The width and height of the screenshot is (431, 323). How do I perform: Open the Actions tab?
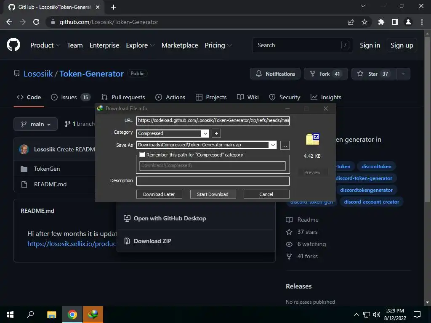pos(170,97)
